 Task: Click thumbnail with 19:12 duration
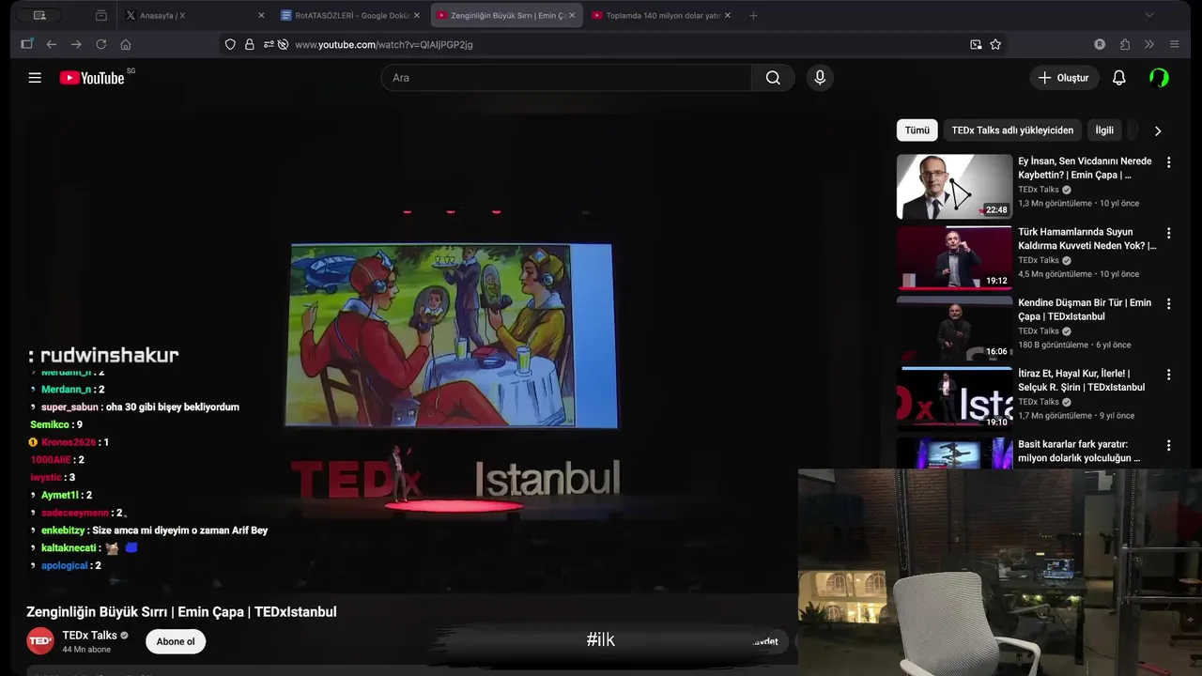coord(954,257)
